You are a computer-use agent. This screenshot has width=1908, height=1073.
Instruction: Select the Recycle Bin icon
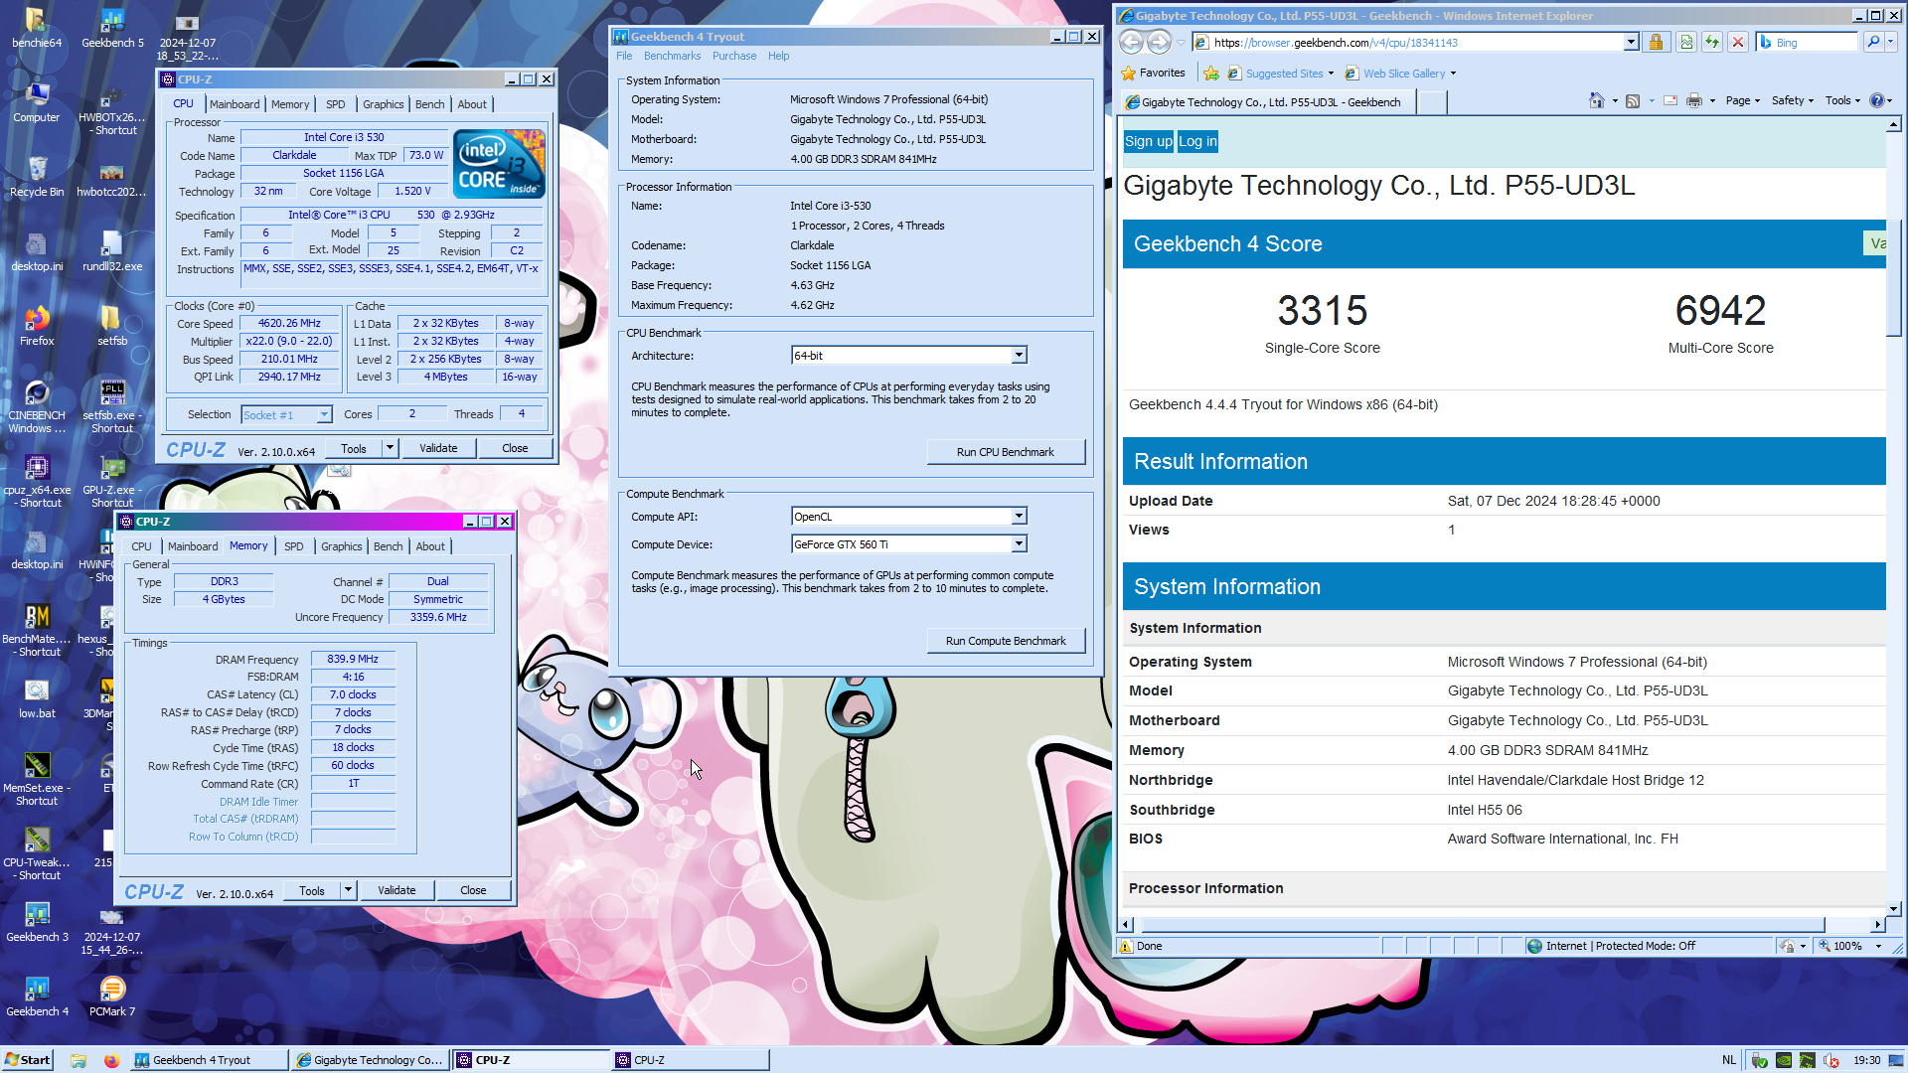click(x=37, y=178)
